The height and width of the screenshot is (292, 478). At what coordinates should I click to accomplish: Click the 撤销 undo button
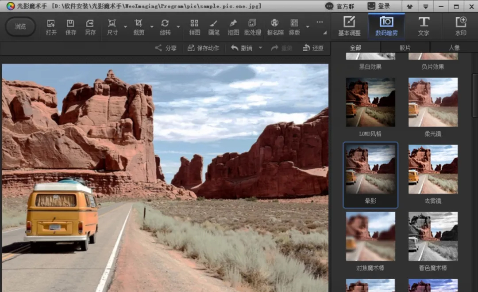[x=242, y=48]
